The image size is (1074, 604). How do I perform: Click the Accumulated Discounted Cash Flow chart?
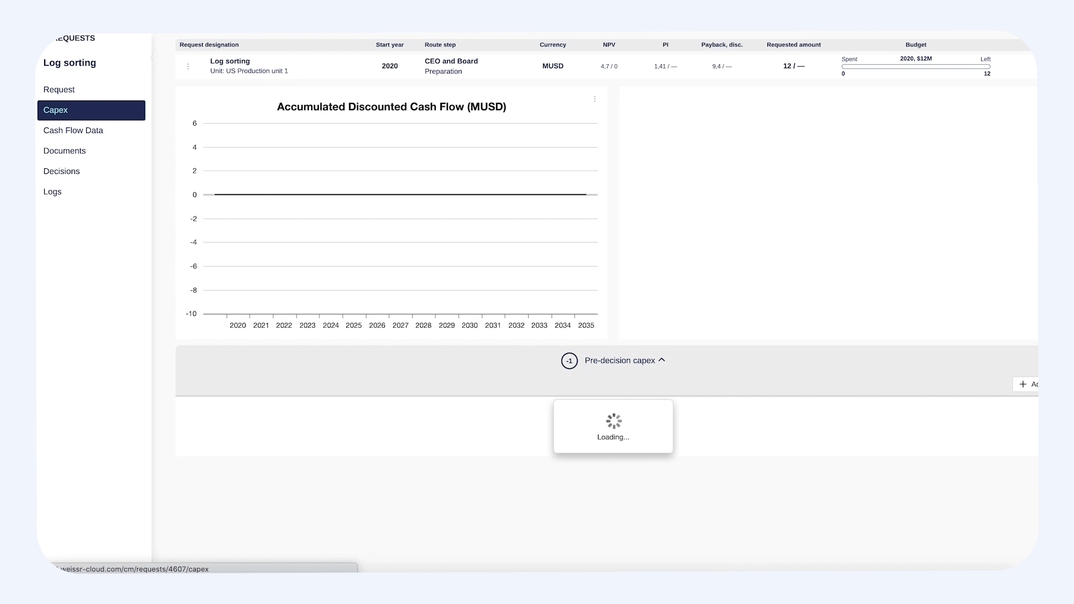coord(392,213)
